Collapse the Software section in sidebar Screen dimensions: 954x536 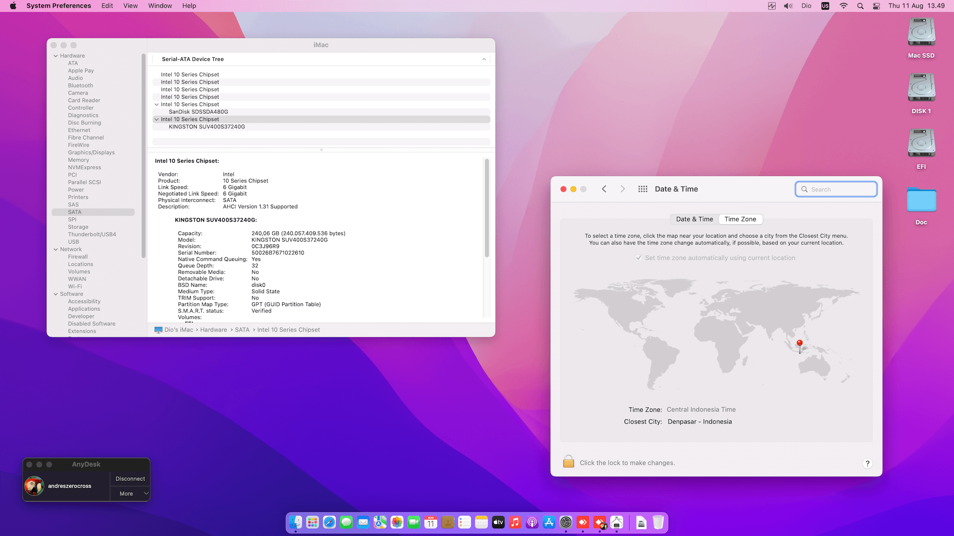pyautogui.click(x=56, y=294)
